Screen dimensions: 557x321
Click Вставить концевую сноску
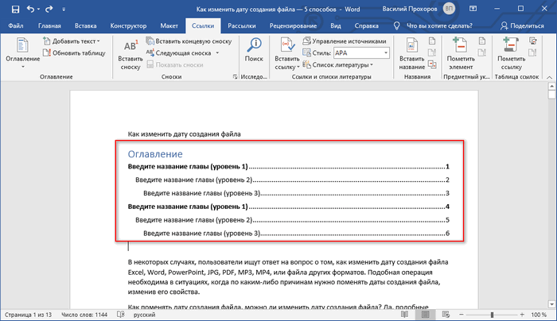[189, 41]
